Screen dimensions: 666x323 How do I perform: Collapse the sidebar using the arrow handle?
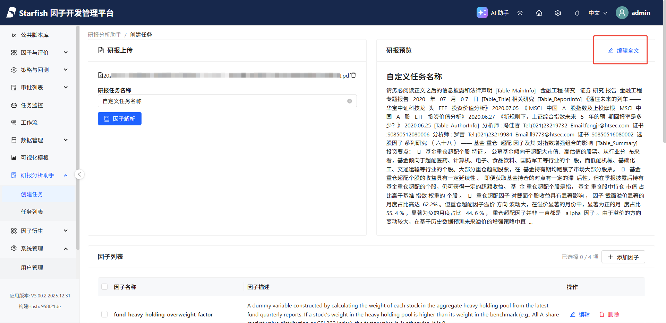click(x=79, y=174)
